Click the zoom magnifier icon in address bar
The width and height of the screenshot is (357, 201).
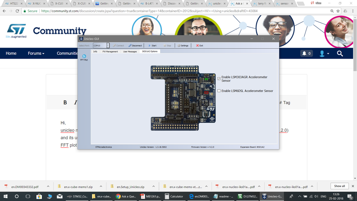pos(332,11)
